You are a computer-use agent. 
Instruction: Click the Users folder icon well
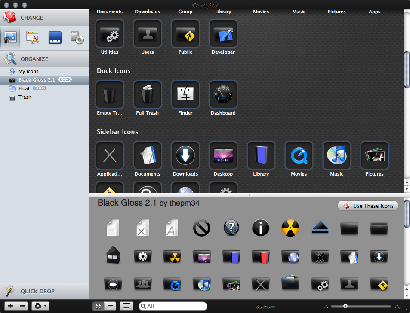(148, 33)
